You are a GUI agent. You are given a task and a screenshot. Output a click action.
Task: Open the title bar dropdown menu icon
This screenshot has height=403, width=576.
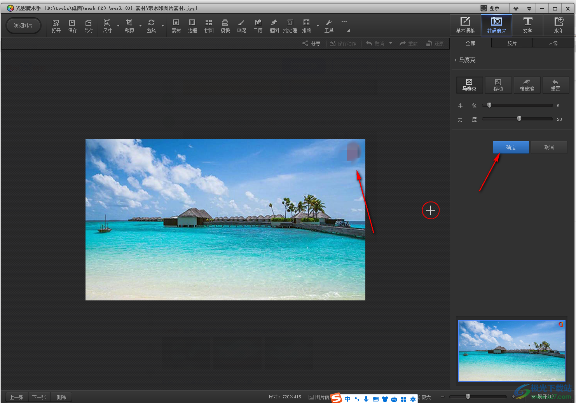coord(529,9)
